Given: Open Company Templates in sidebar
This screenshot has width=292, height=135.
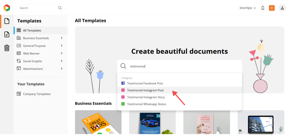Looking at the screenshot, I should click(x=40, y=94).
